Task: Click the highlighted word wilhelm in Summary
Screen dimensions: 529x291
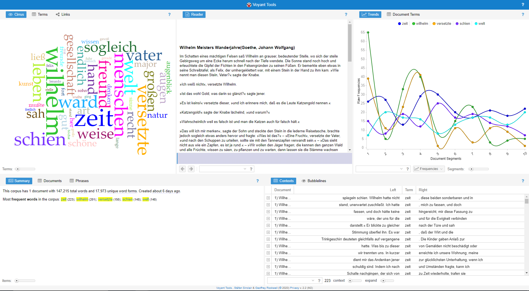Action: [82, 199]
